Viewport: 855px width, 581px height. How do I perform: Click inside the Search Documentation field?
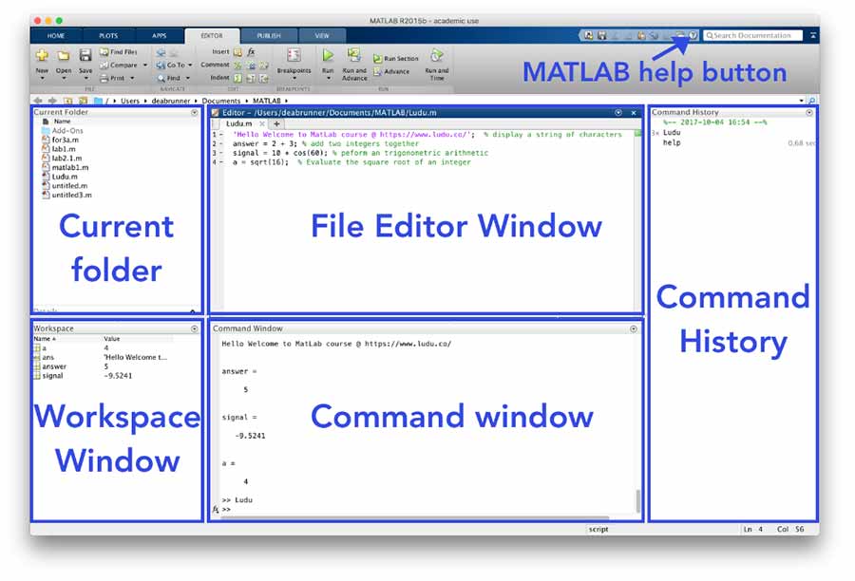pyautogui.click(x=750, y=35)
